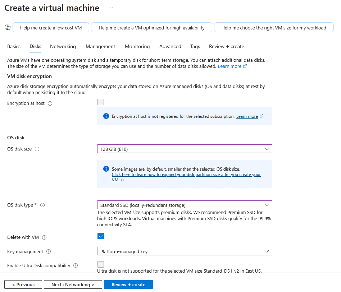The width and height of the screenshot is (341, 292).
Task: Click info icon next to Delete with VM
Action: (x=44, y=237)
